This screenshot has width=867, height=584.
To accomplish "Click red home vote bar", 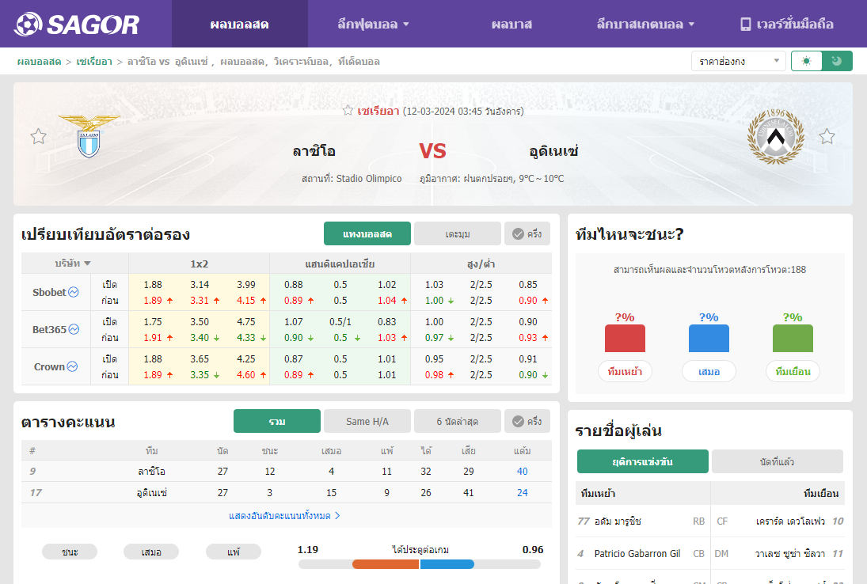I will point(625,338).
